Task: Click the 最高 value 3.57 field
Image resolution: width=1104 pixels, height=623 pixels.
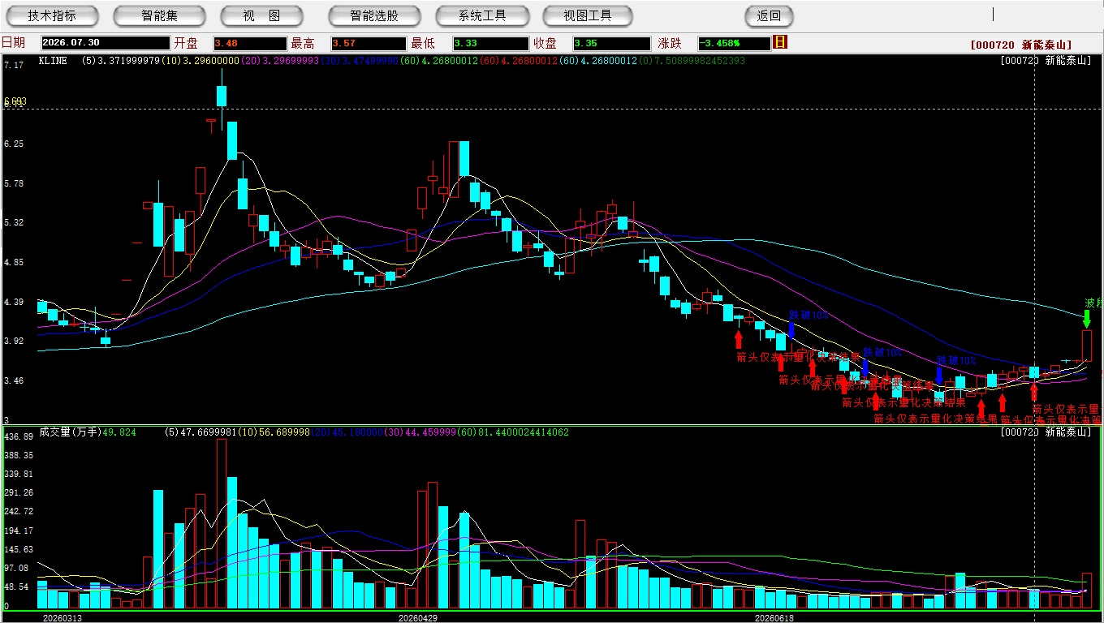Action: click(369, 43)
